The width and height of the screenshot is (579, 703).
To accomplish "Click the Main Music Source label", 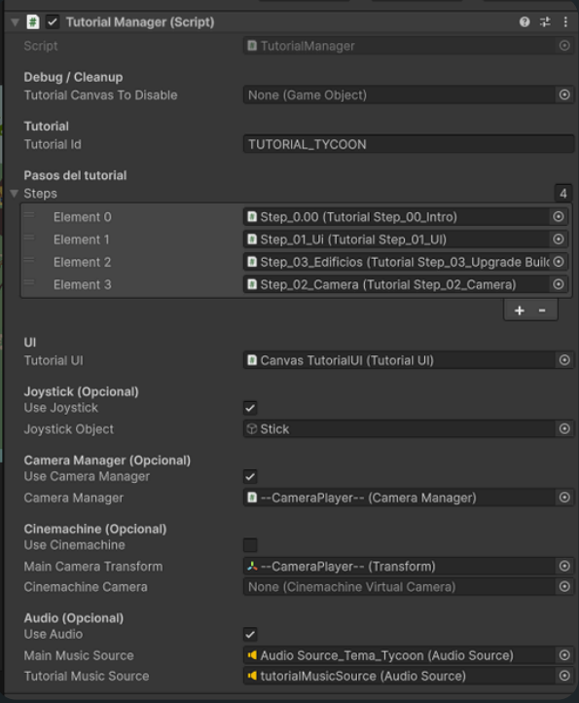I will [x=79, y=655].
